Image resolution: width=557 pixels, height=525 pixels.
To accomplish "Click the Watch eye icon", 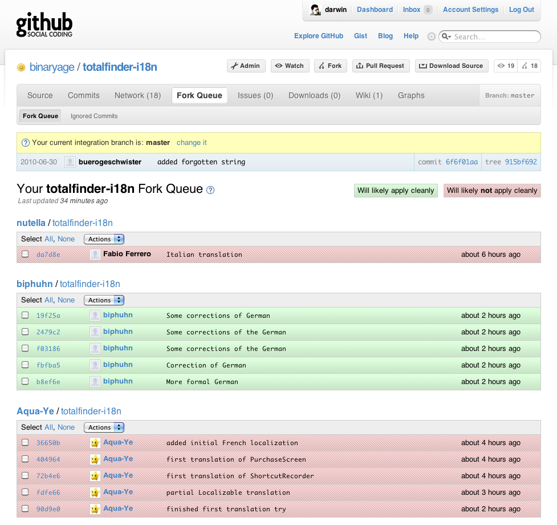I will click(x=278, y=66).
